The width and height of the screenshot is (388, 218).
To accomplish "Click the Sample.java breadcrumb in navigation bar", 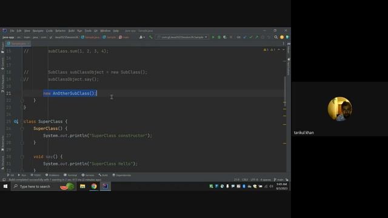I will click(x=90, y=38).
